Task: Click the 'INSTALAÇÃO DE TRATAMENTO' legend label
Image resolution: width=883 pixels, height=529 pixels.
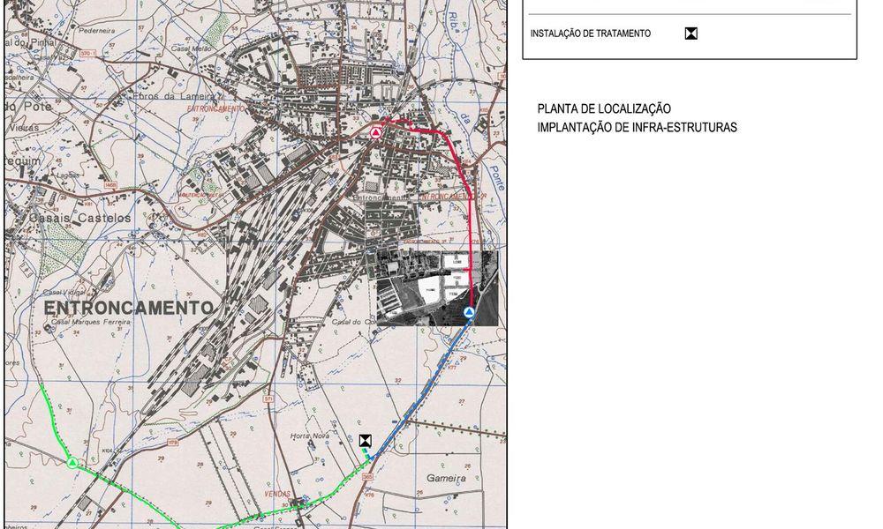Action: (x=590, y=34)
